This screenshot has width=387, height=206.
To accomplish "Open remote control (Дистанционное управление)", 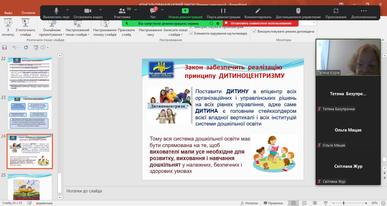I will pyautogui.click(x=298, y=13).
